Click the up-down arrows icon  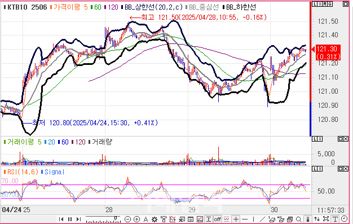coord(317,219)
